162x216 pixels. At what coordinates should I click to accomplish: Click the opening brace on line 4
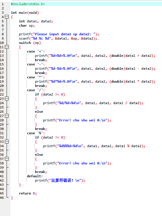tap(12, 17)
